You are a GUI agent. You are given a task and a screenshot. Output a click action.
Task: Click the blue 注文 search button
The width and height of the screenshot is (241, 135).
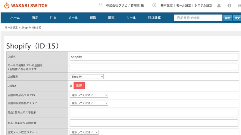[x=237, y=18]
